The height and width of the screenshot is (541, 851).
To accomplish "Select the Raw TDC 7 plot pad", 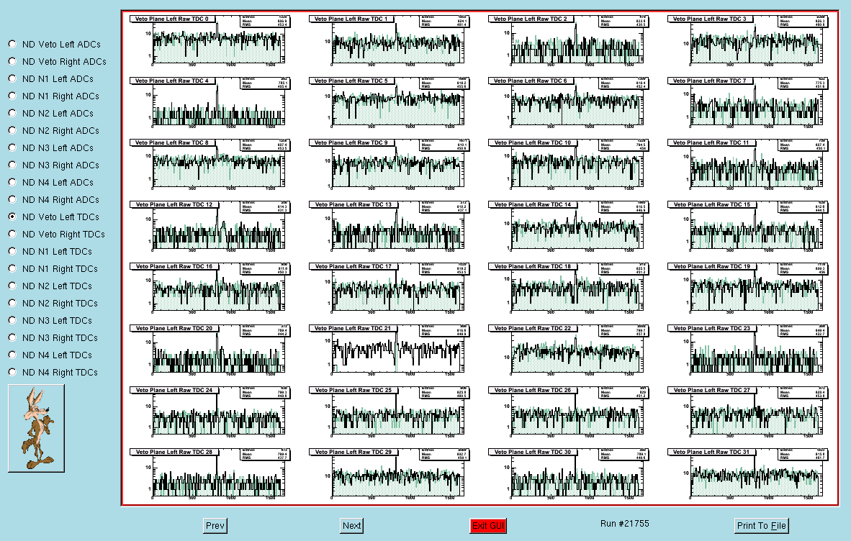I will tap(748, 104).
